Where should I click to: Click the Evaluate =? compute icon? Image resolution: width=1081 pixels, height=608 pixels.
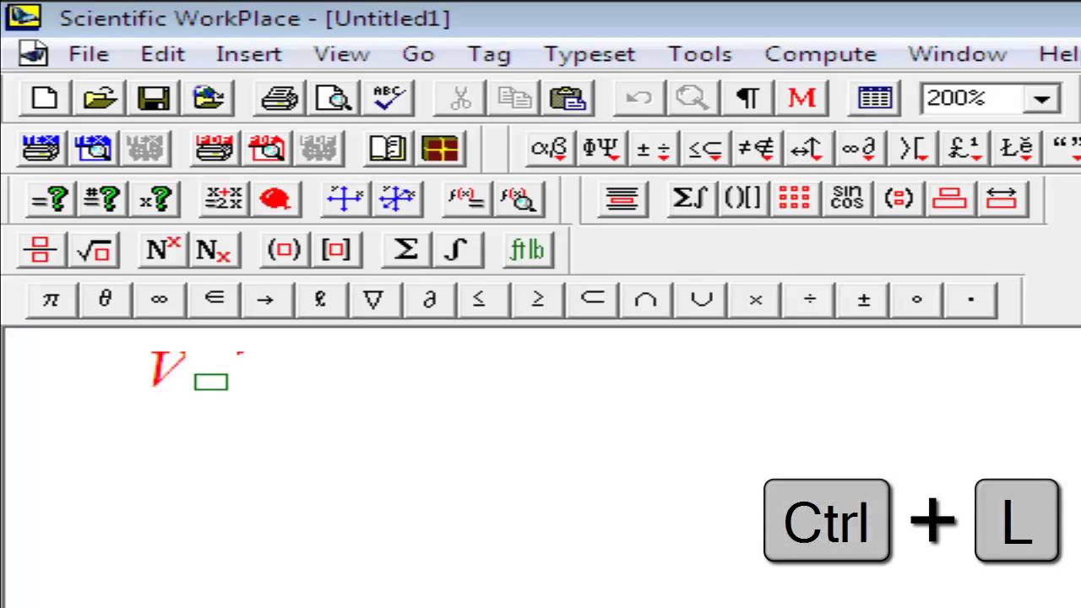point(50,199)
